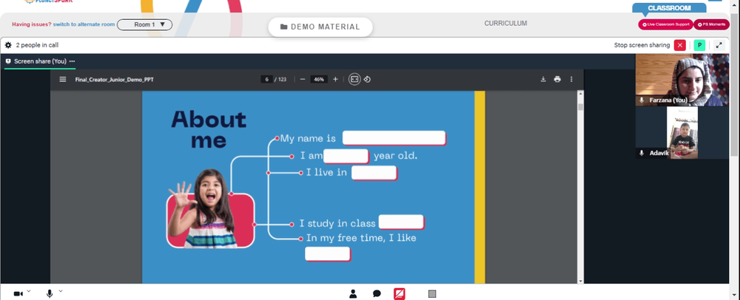The width and height of the screenshot is (740, 300).
Task: Toggle the red screen share button
Action: tap(400, 294)
